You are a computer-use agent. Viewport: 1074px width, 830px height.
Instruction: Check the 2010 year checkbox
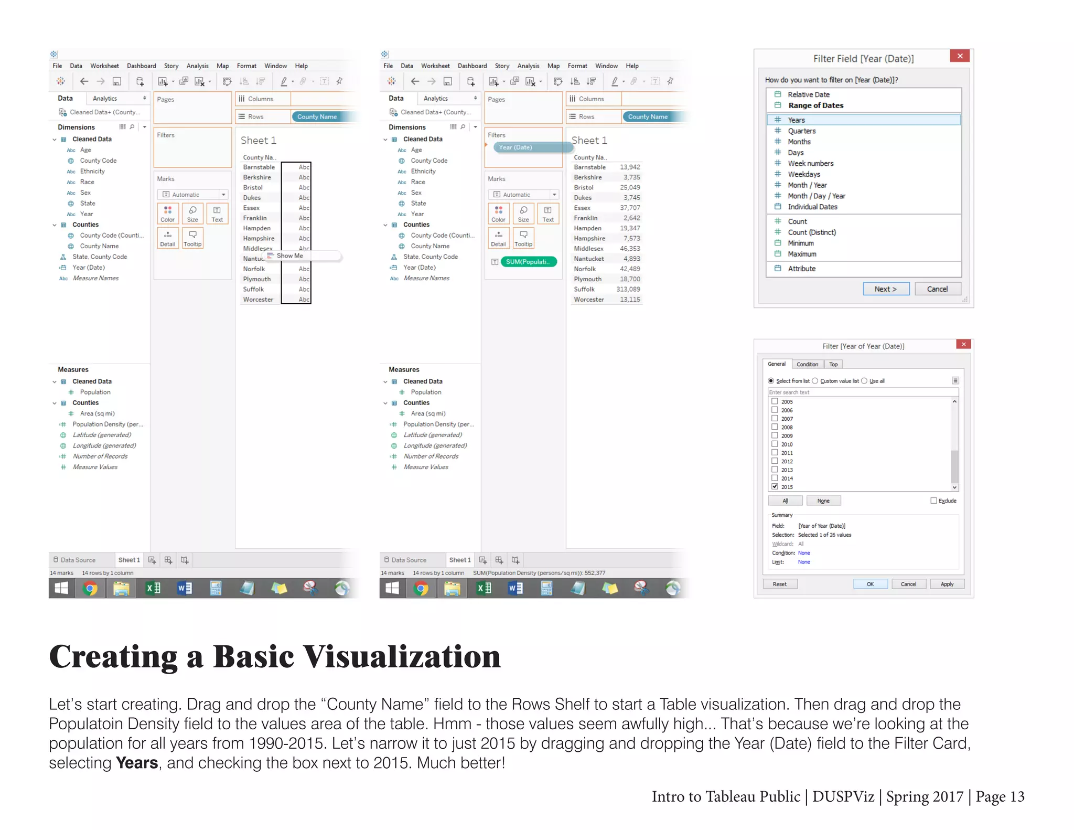pyautogui.click(x=775, y=444)
